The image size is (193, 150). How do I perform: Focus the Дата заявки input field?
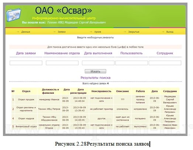26,63
